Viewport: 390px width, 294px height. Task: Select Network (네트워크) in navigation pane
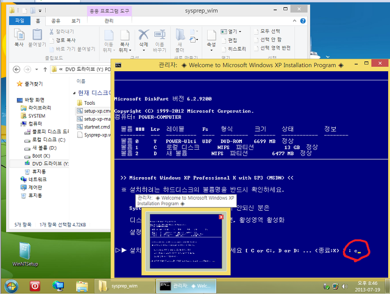pyautogui.click(x=34, y=180)
